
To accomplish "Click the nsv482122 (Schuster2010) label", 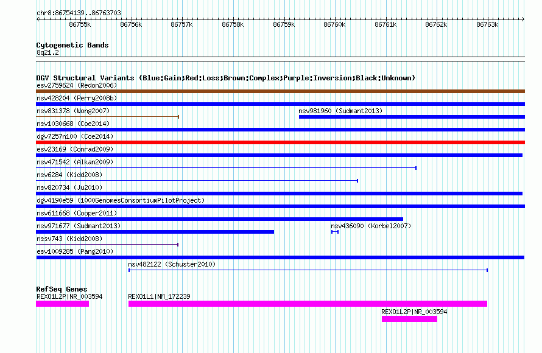I will (x=172, y=264).
